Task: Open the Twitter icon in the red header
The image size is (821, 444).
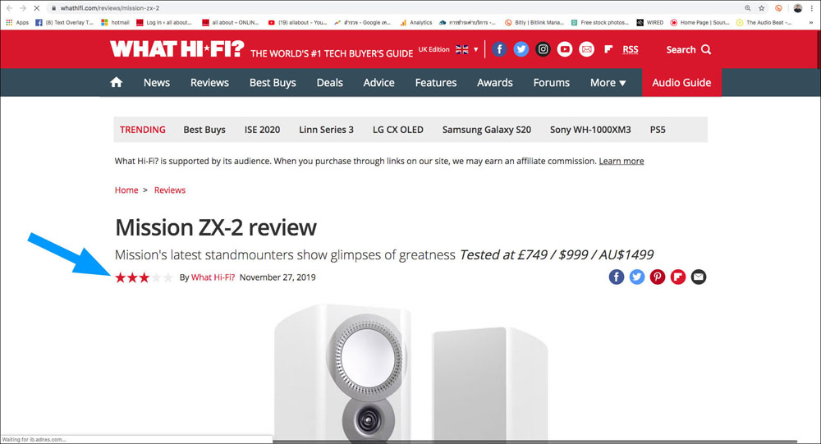Action: pyautogui.click(x=521, y=49)
